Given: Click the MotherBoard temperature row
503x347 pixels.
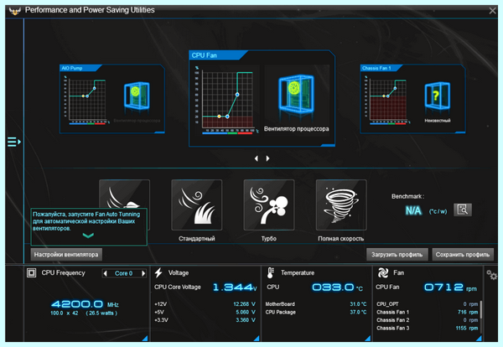Looking at the screenshot, I should (316, 304).
